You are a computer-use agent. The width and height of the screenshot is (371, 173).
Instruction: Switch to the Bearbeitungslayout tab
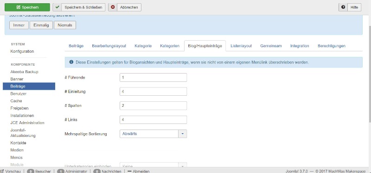point(109,46)
